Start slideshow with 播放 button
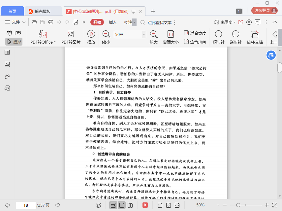 (91, 37)
